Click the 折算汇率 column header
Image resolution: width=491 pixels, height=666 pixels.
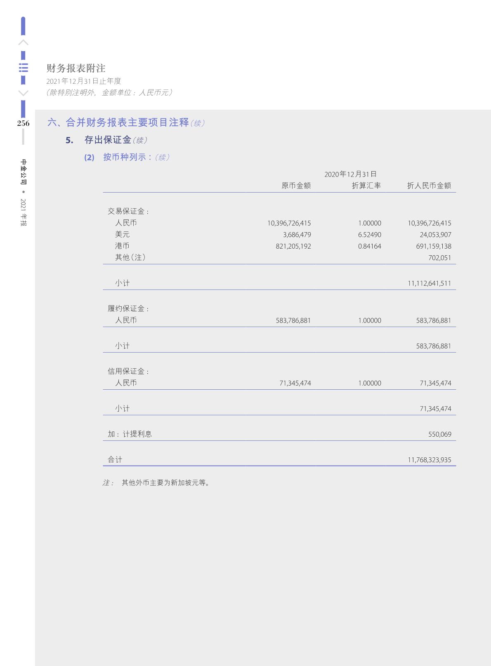tap(366, 186)
